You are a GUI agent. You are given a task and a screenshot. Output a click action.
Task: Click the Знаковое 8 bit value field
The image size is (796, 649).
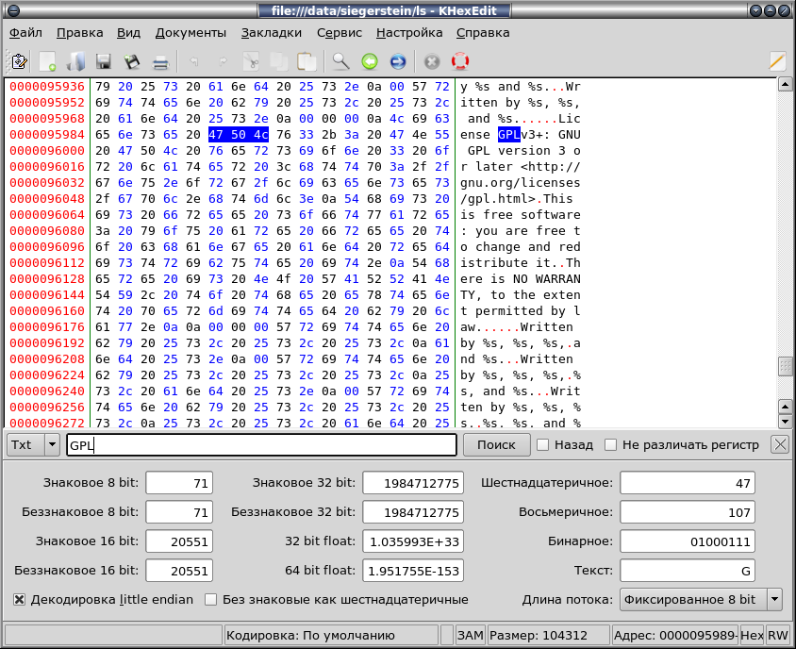179,483
